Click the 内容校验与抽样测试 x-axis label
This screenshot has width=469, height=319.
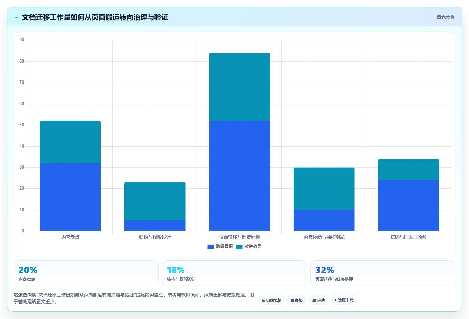tap(324, 237)
